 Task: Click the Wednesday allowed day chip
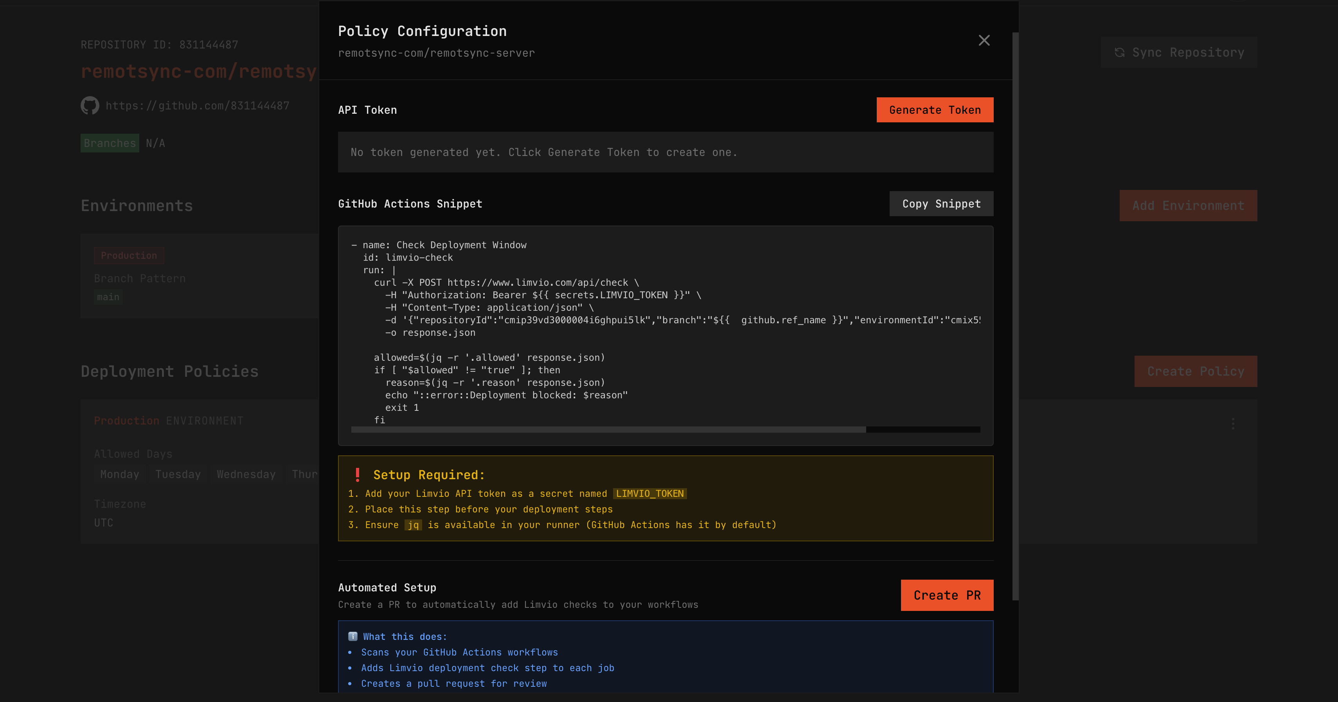tap(246, 474)
